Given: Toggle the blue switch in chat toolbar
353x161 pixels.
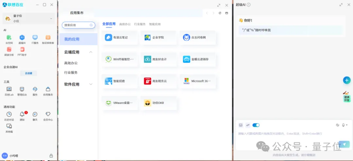Looking at the screenshot, I should click(256, 125).
